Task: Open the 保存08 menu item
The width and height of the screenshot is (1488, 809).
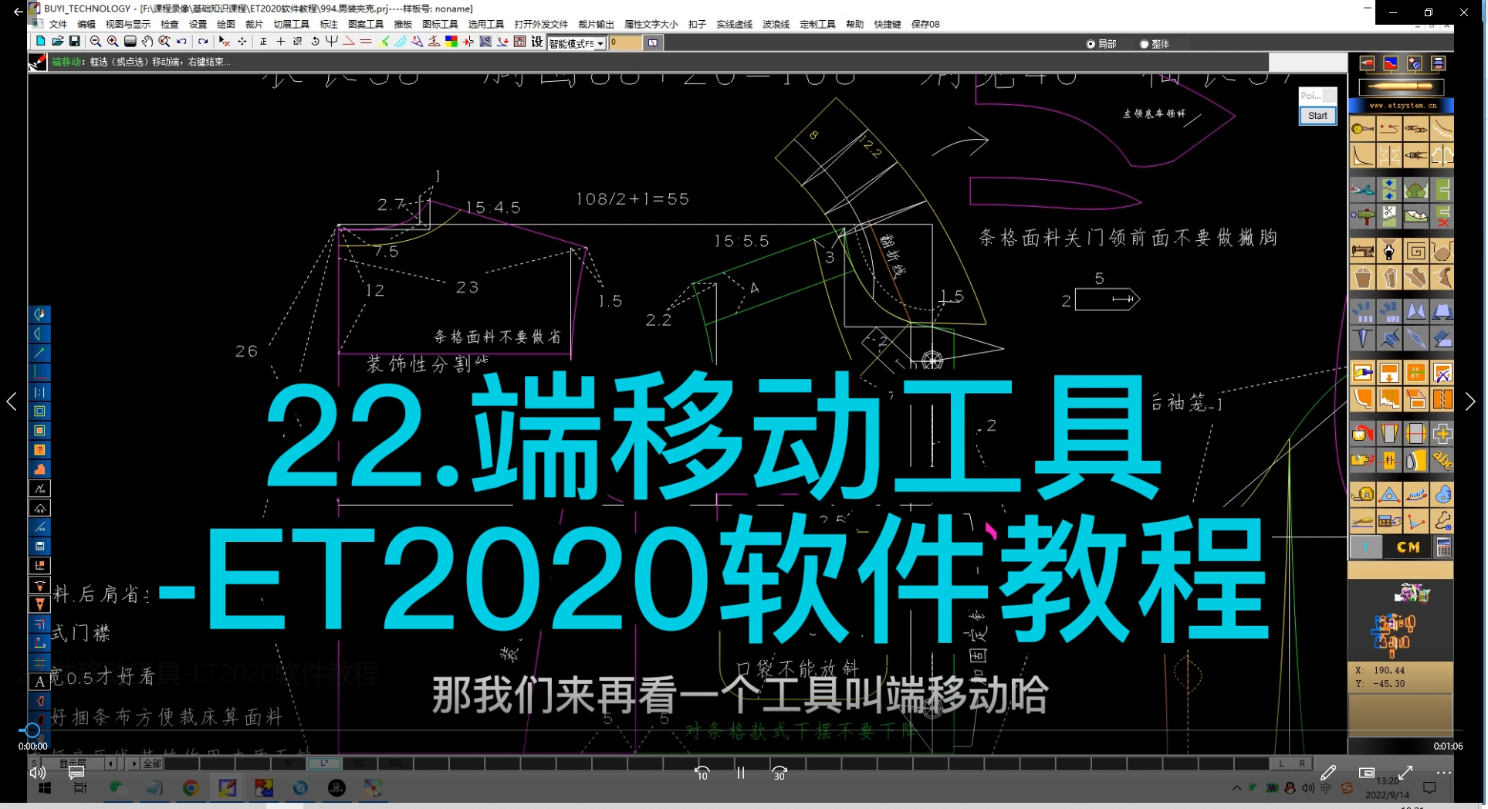Action: (x=925, y=24)
